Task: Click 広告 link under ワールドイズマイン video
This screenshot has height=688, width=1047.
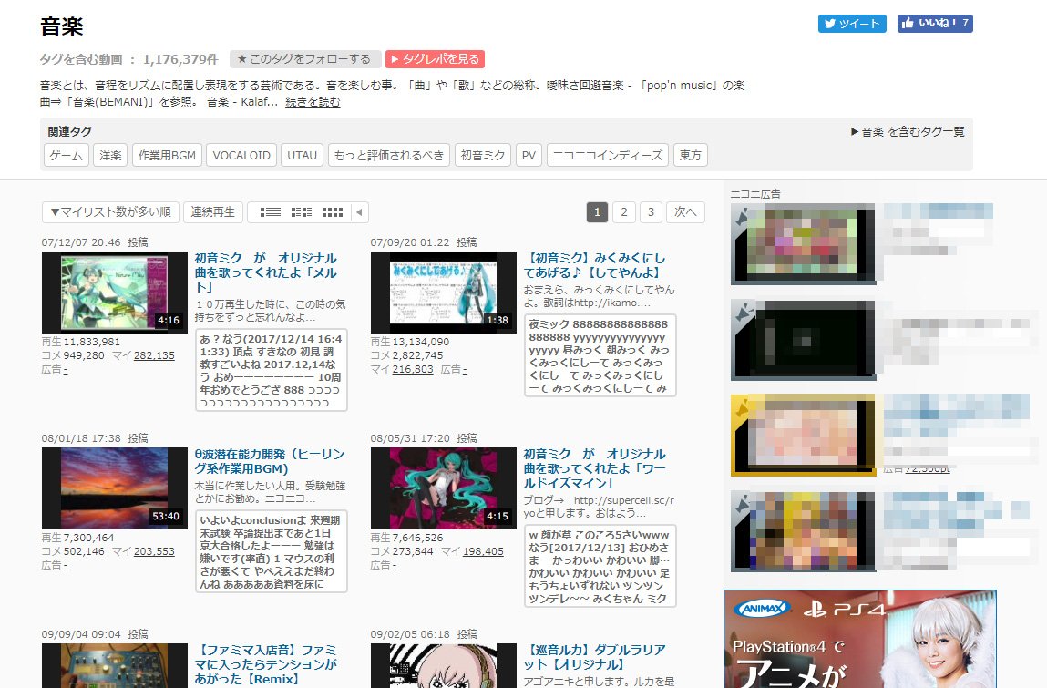Action: click(394, 565)
